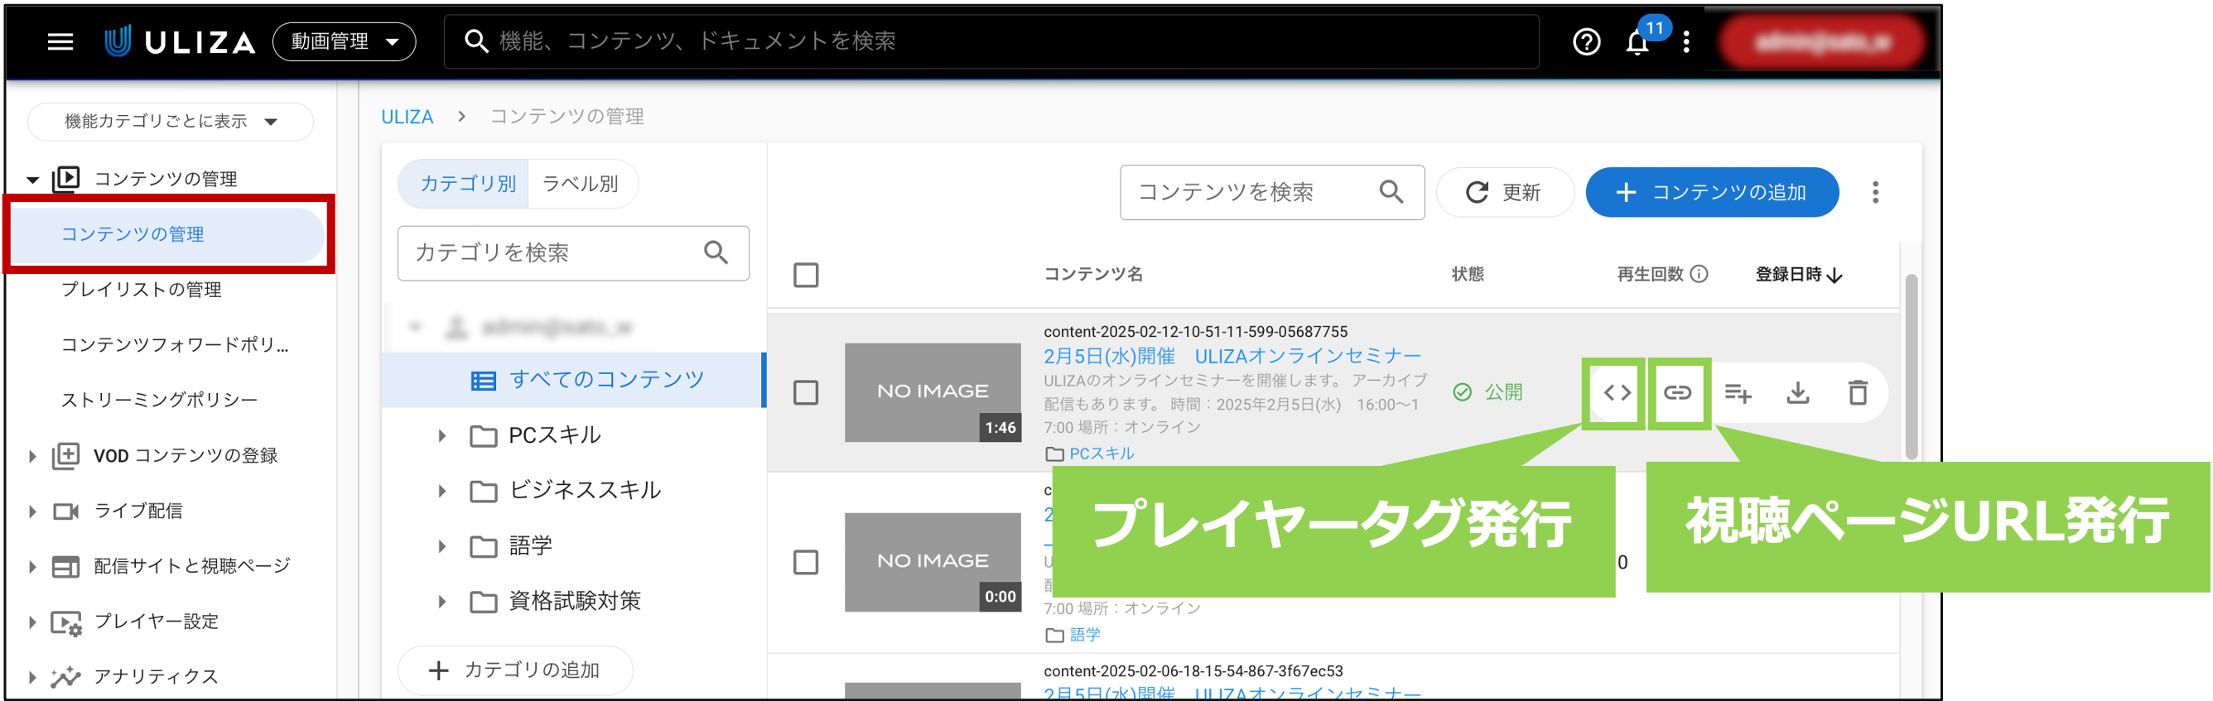Open first 2月5日(水)開催 ULIZAオンラインセミナー title
The height and width of the screenshot is (701, 2213).
click(x=1232, y=355)
